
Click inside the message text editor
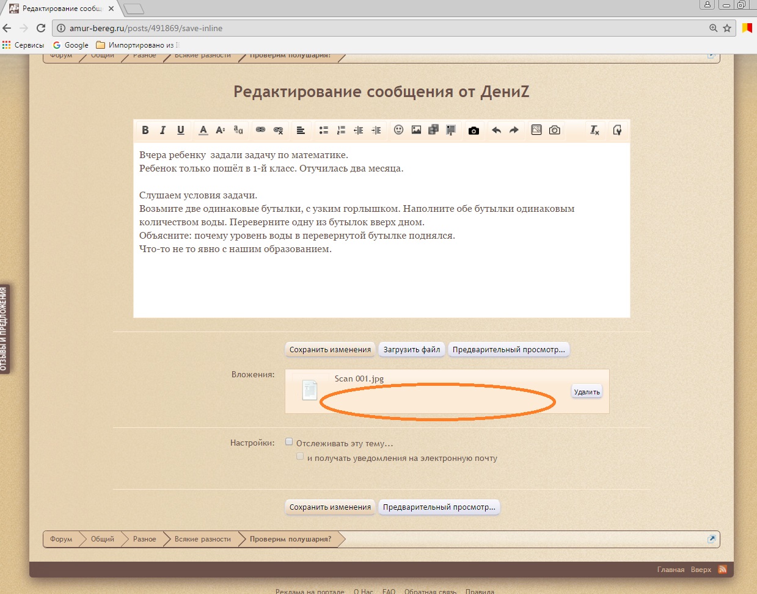click(382, 230)
